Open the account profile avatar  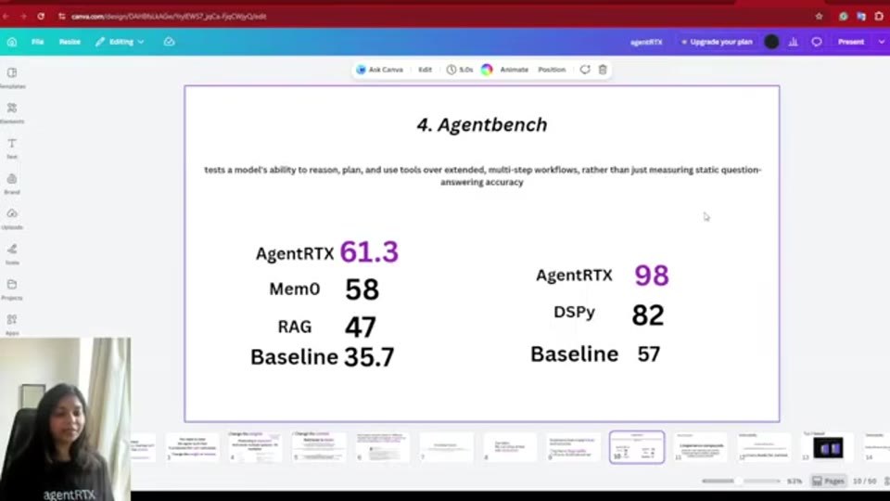(771, 42)
